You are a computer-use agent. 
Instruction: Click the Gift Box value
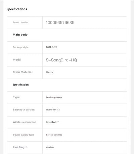coord(51,47)
